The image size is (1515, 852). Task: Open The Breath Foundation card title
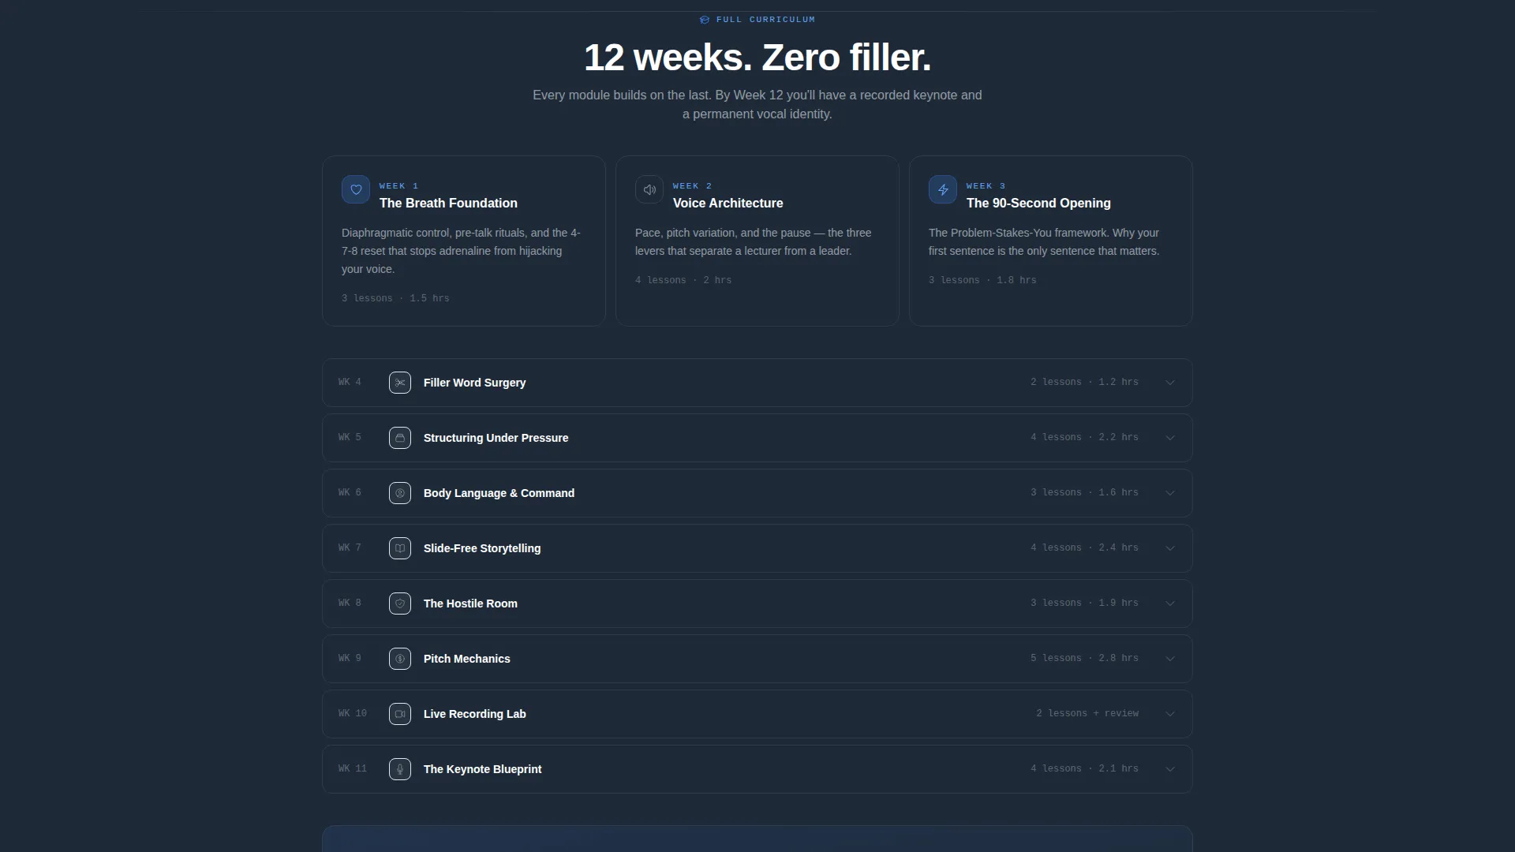tap(448, 203)
